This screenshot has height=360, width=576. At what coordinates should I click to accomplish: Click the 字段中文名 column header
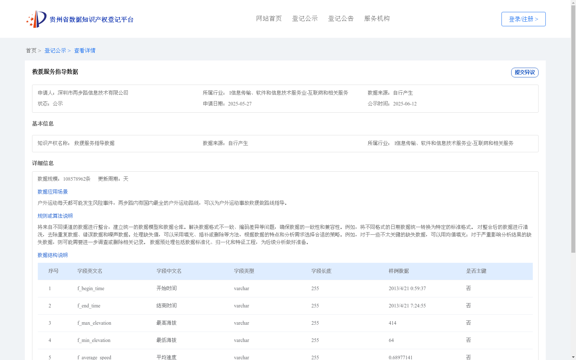click(x=169, y=271)
